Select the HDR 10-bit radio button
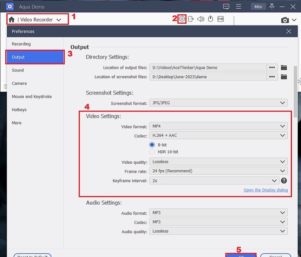Image resolution: width=301 pixels, height=257 pixels. (152, 152)
